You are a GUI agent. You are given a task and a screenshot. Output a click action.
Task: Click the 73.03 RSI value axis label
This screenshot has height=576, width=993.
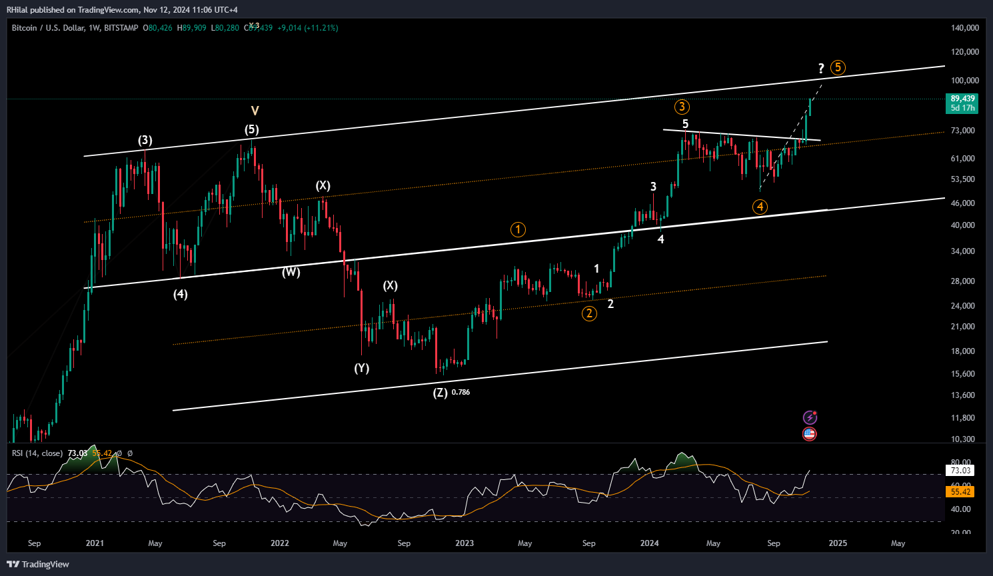[x=960, y=471]
